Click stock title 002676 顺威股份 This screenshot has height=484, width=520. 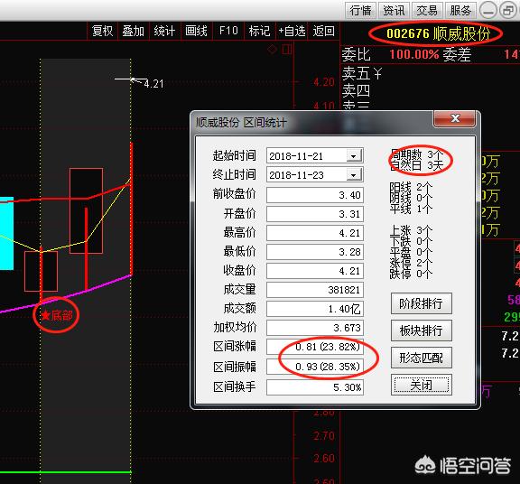point(438,33)
